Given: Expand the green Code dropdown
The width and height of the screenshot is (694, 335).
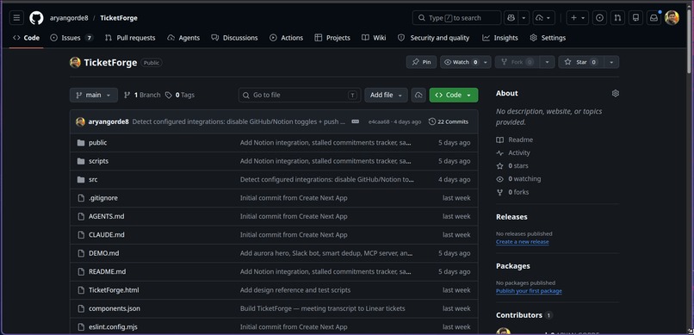Looking at the screenshot, I should click(x=454, y=95).
